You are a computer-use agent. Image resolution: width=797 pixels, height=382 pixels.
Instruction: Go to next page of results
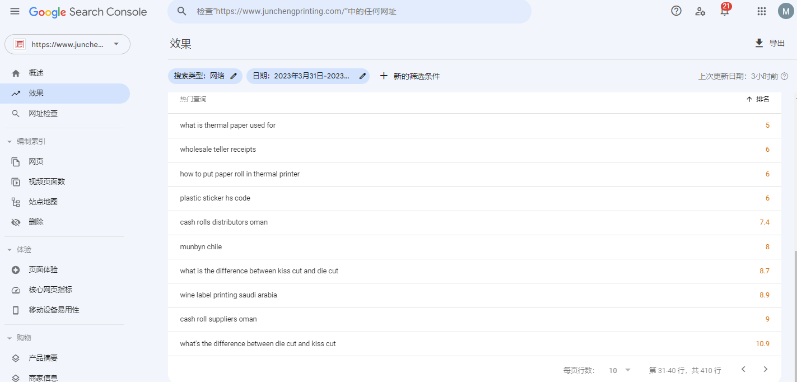click(x=765, y=369)
